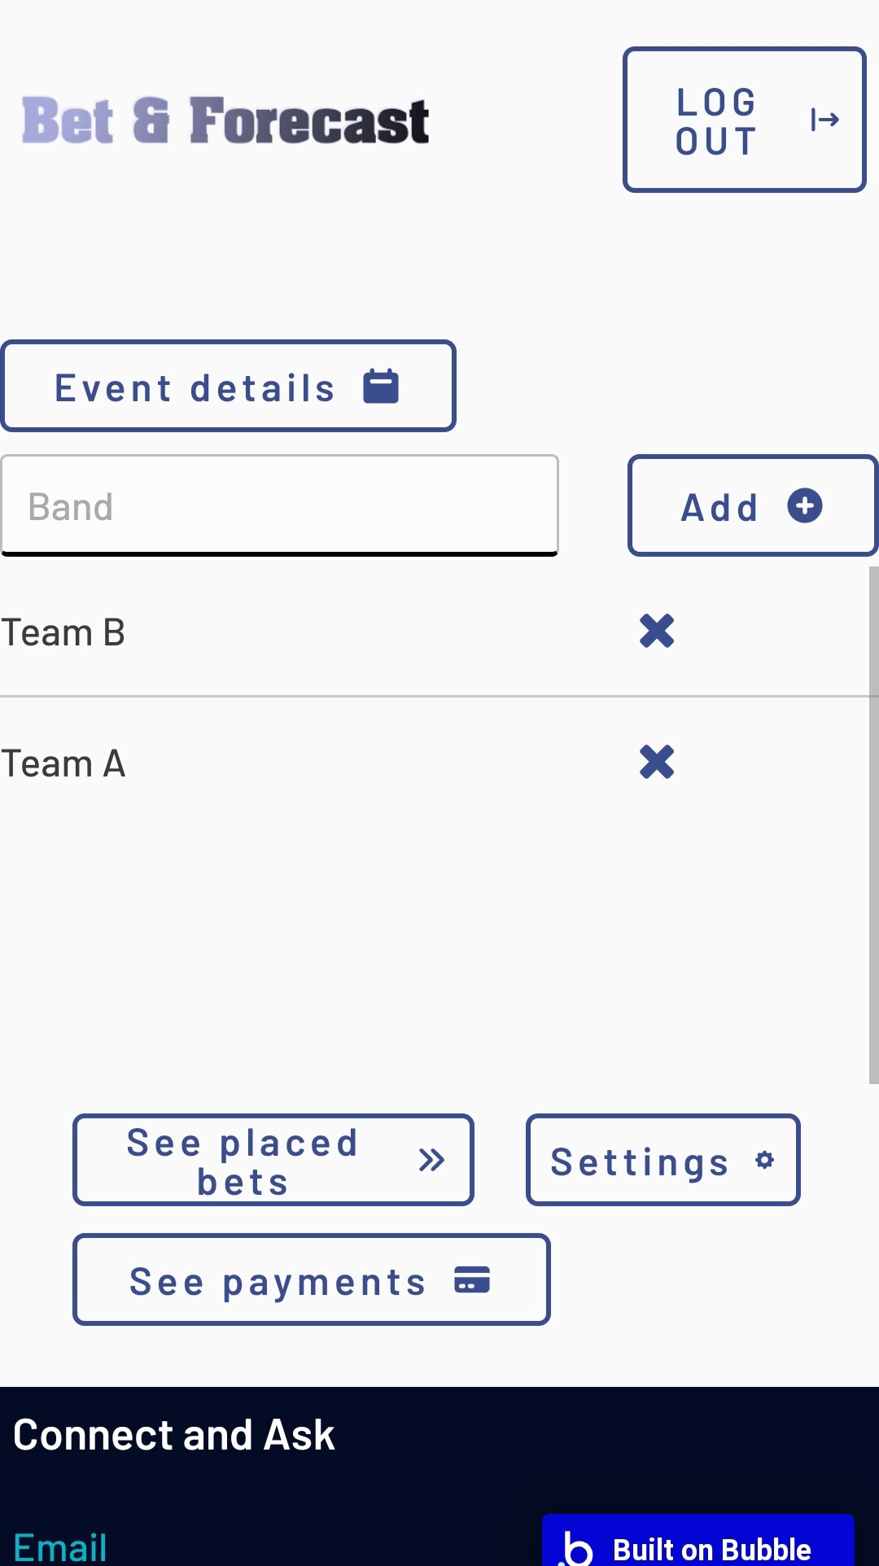Click the log out arrow icon
This screenshot has height=1566, width=879.
[824, 120]
